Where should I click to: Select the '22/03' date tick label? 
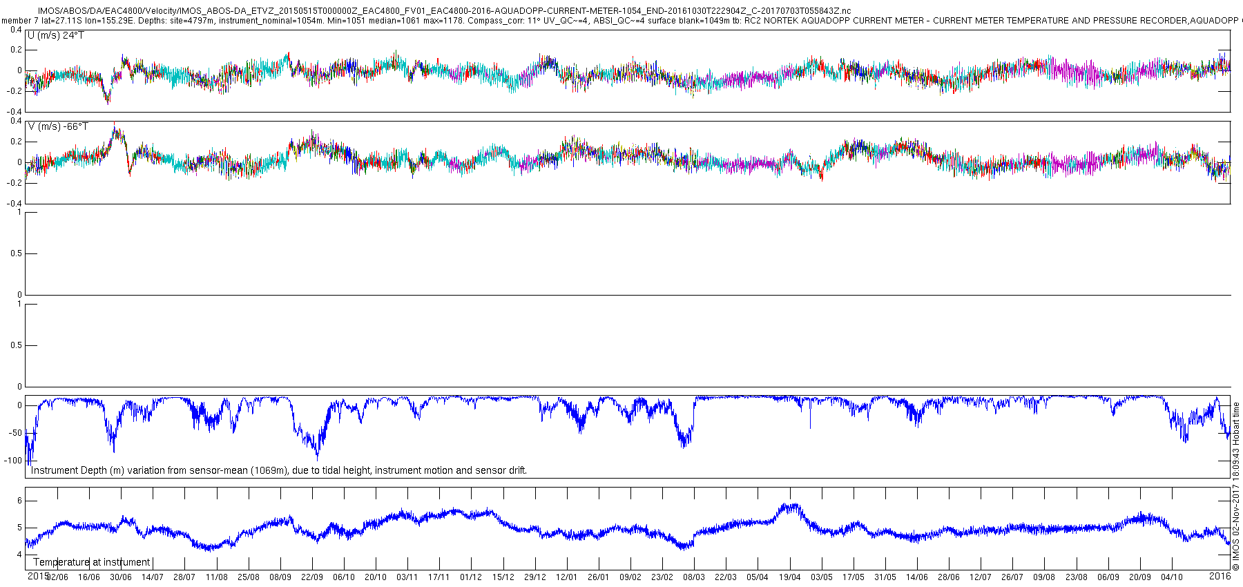[726, 577]
